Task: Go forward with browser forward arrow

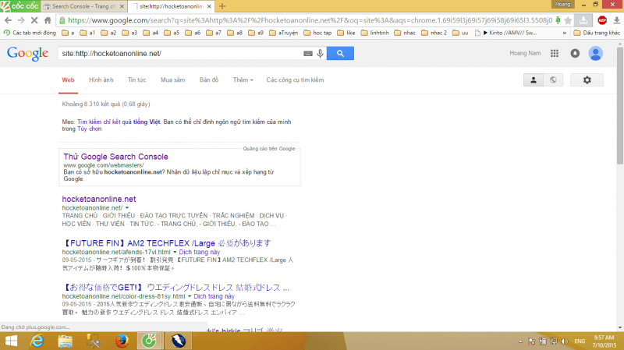Action: (21, 20)
